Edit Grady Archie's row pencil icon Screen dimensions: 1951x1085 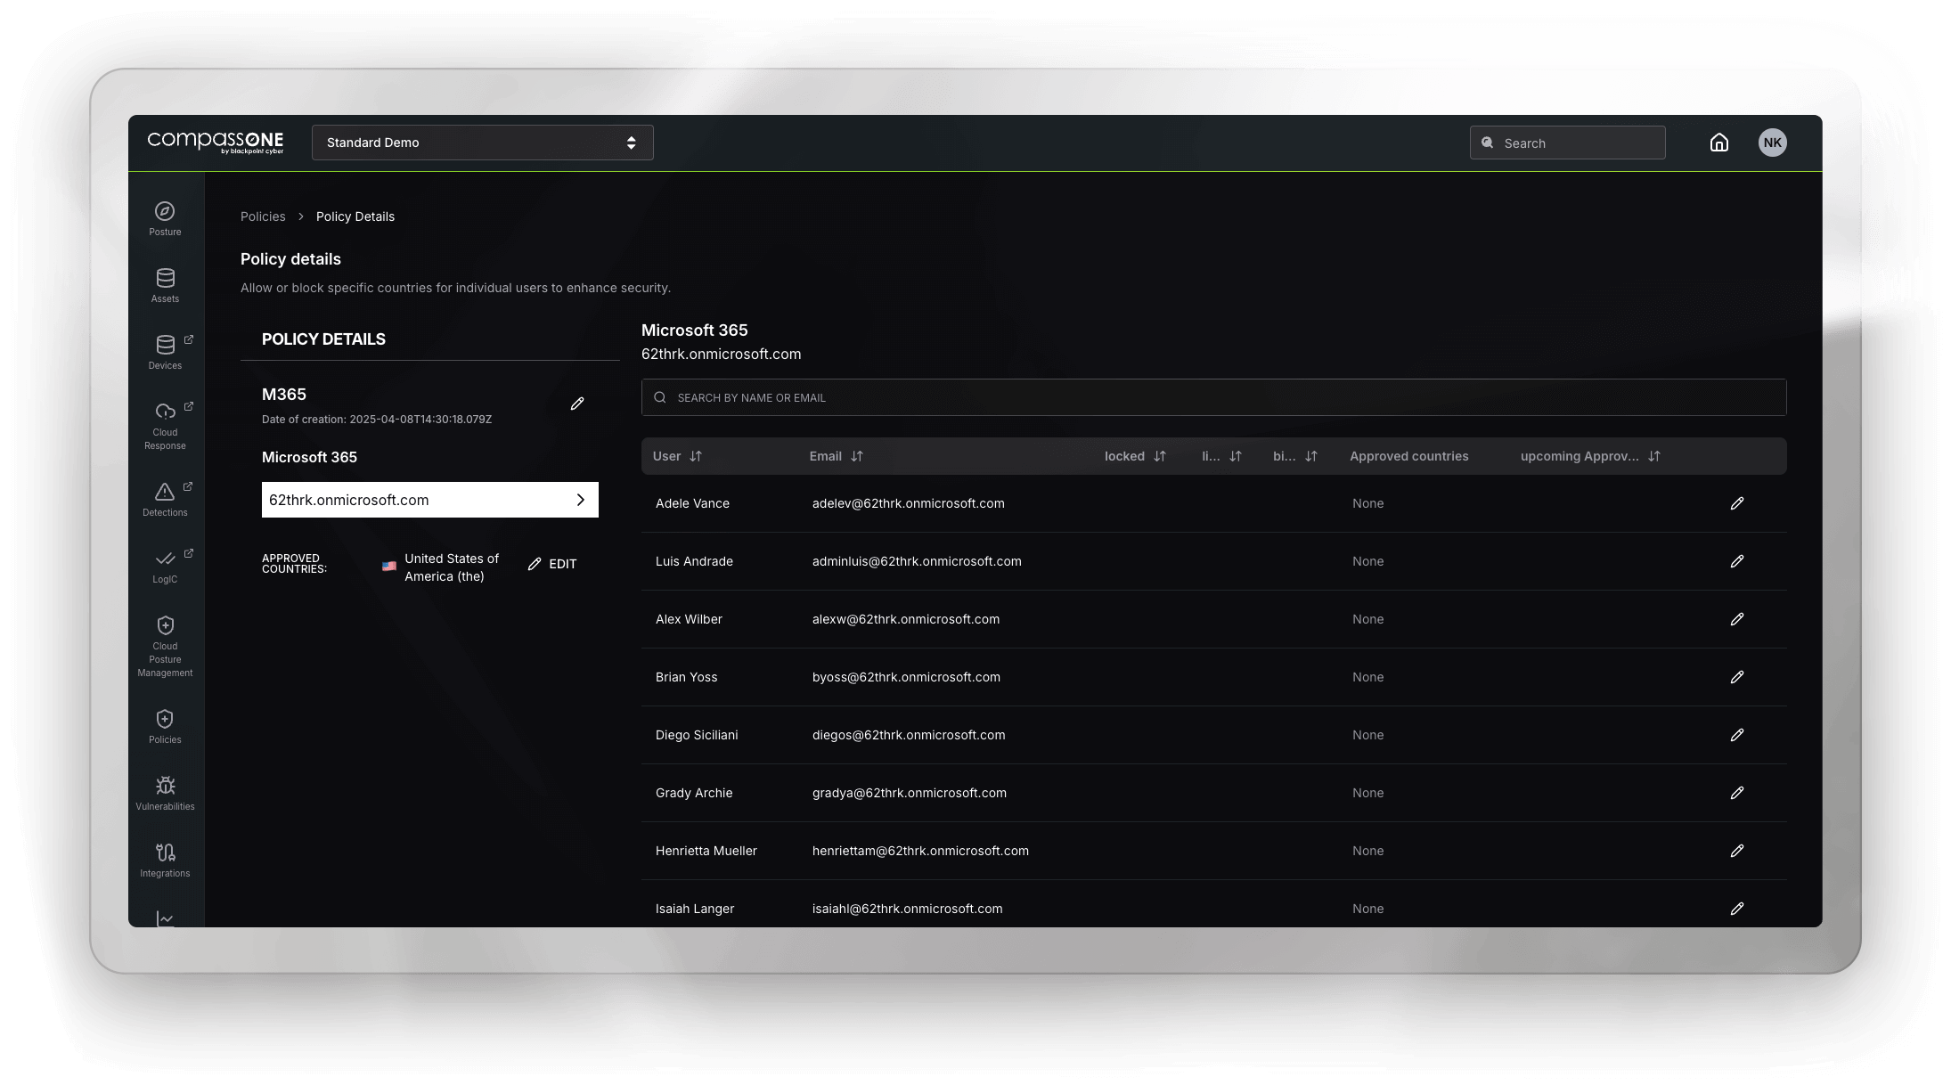(x=1737, y=793)
